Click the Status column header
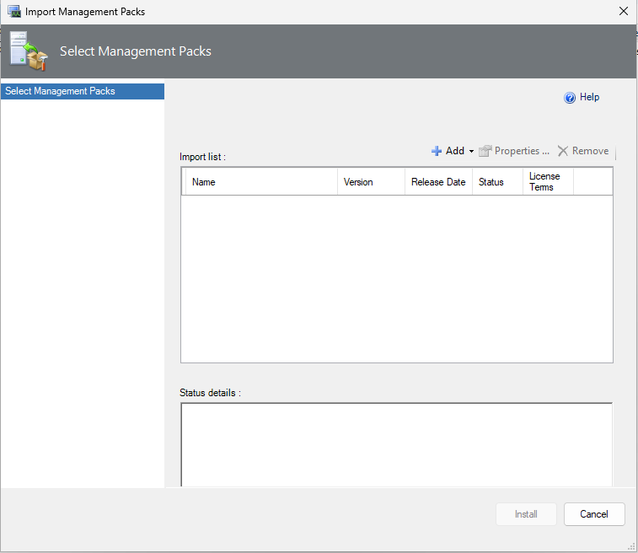 pyautogui.click(x=497, y=182)
